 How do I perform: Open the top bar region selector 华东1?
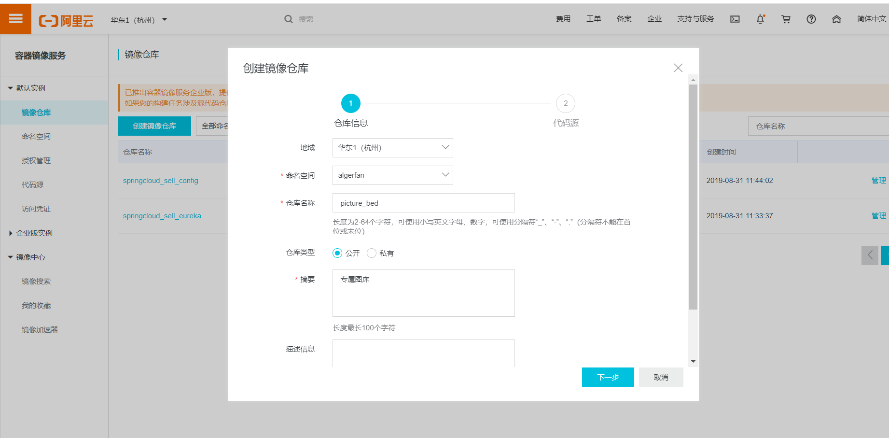click(x=139, y=20)
